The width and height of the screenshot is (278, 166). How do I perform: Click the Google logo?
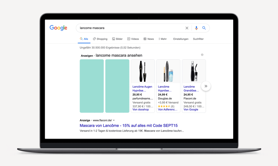click(x=59, y=28)
